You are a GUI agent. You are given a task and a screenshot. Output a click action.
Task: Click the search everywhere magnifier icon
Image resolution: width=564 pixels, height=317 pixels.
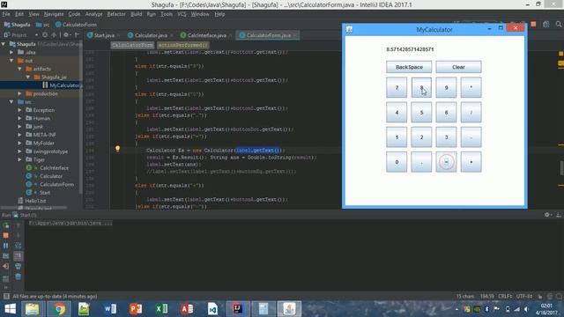[558, 24]
